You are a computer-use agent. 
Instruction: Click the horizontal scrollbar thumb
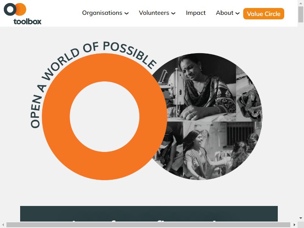click(x=148, y=225)
